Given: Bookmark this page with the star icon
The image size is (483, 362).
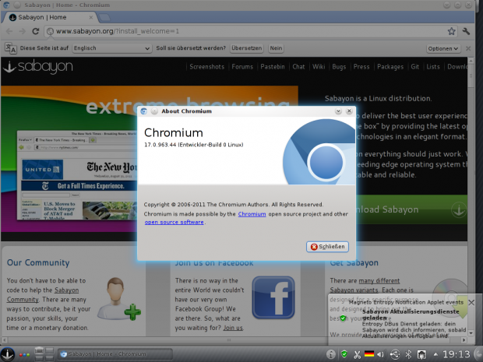Looking at the screenshot, I should pos(451,31).
